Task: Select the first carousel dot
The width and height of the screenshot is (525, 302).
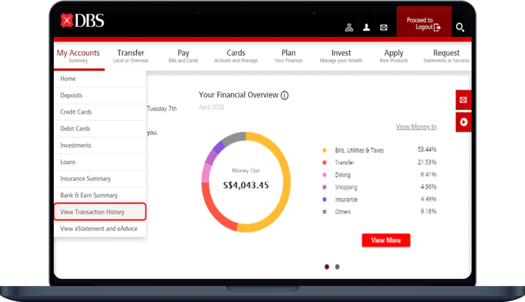Action: click(327, 267)
